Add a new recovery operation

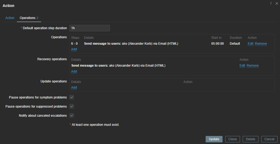pyautogui.click(x=74, y=71)
